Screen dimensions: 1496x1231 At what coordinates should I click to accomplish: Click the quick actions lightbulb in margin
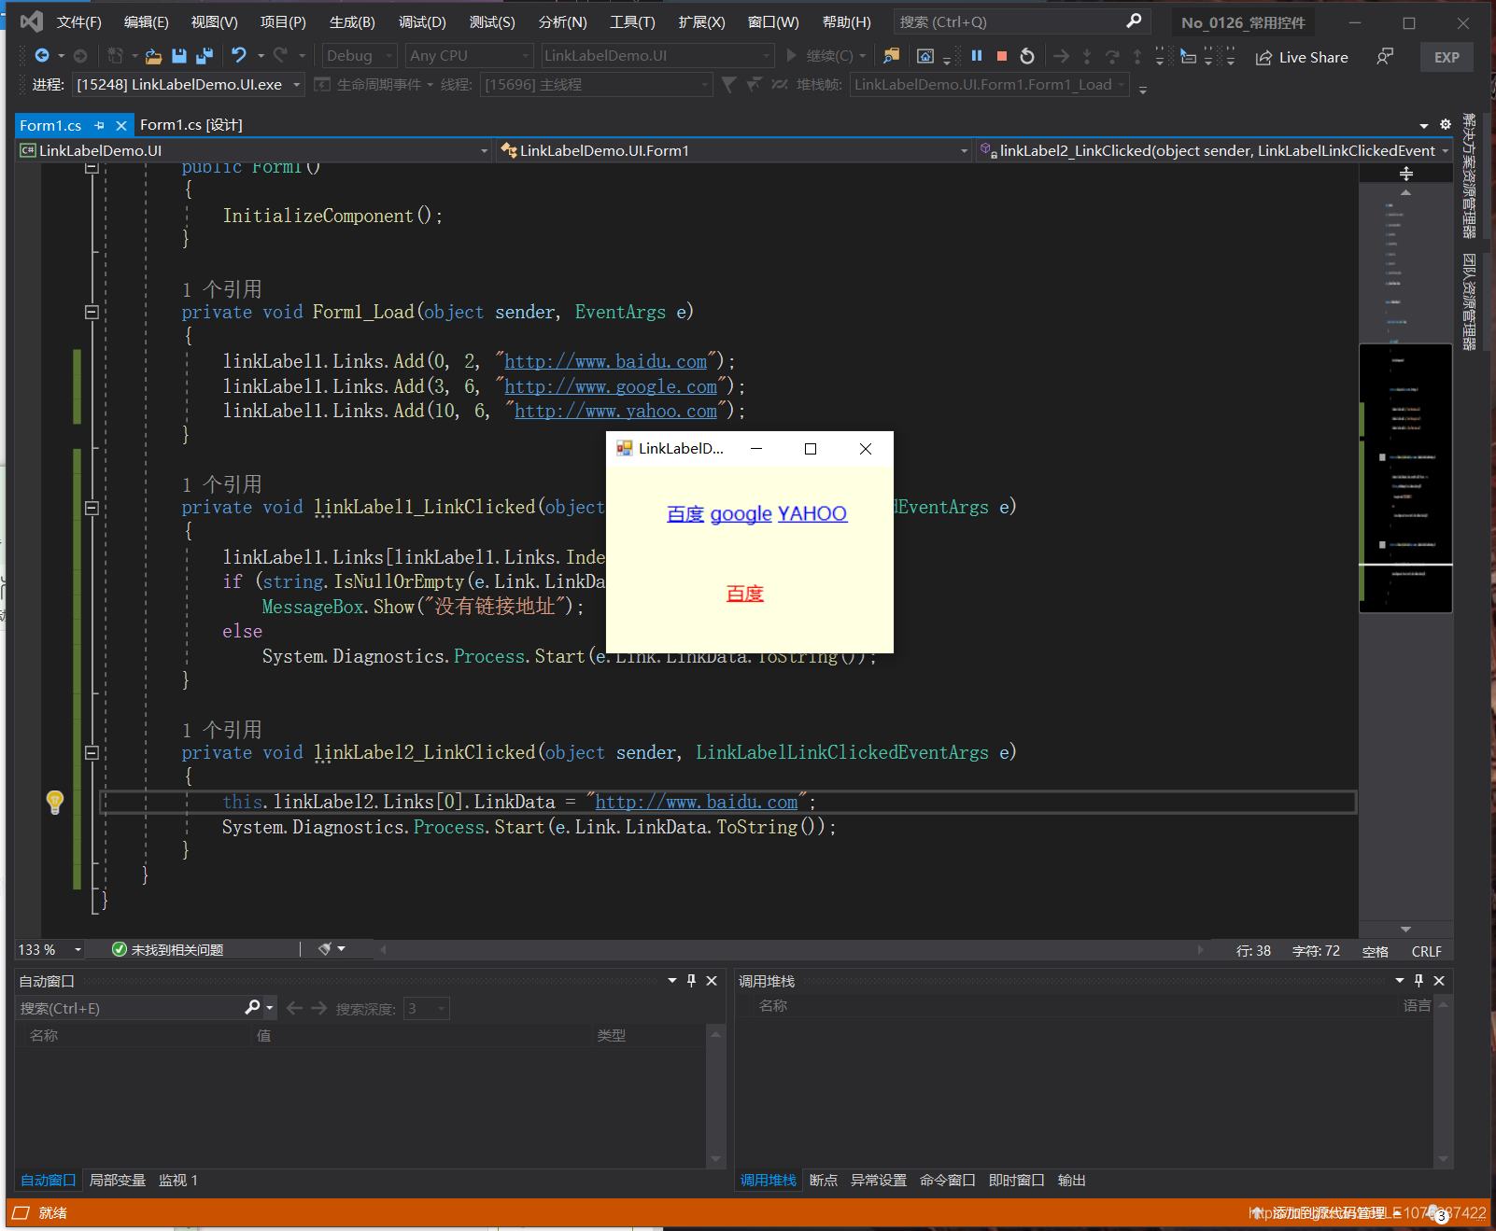(55, 801)
